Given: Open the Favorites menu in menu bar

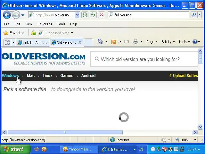Looking at the screenshot, I should 45,24.
